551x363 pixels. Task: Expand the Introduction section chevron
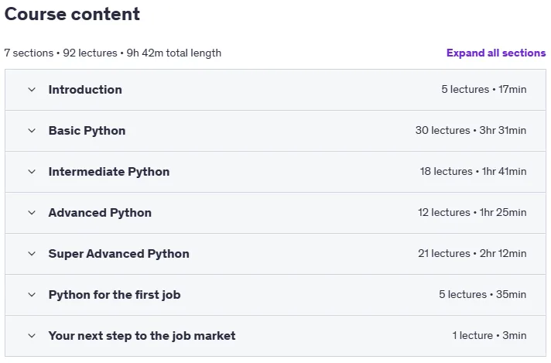(x=32, y=90)
